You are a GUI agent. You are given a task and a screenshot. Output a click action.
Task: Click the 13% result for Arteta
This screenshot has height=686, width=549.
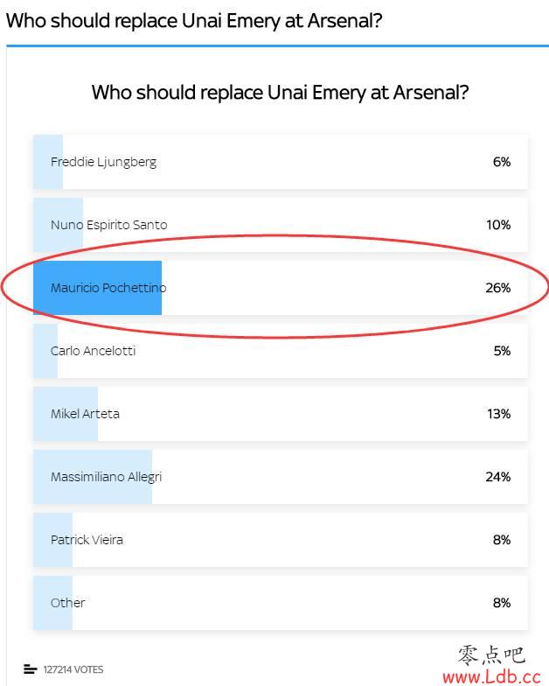point(498,414)
